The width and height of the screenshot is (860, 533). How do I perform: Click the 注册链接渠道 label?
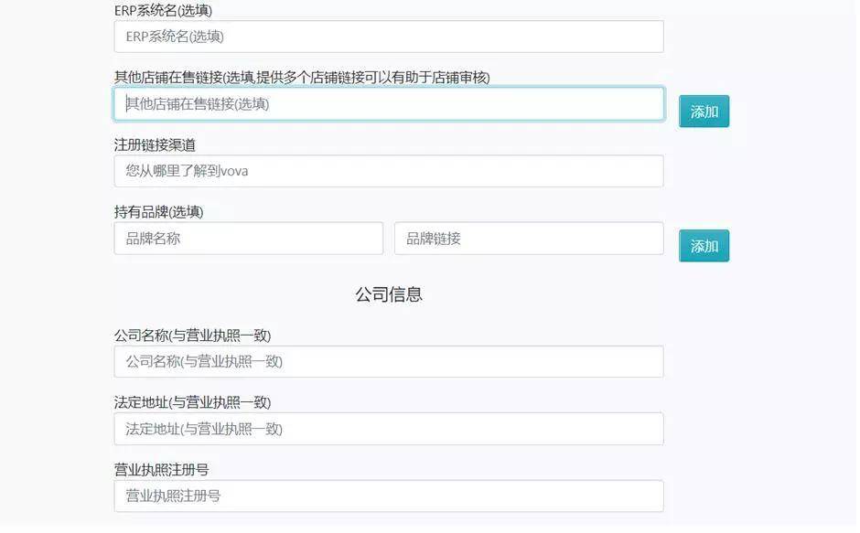coord(155,144)
